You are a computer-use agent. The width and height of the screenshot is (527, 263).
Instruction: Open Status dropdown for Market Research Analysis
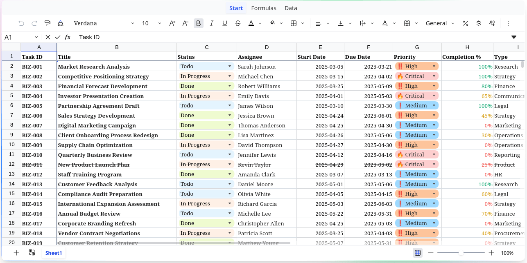click(x=230, y=67)
